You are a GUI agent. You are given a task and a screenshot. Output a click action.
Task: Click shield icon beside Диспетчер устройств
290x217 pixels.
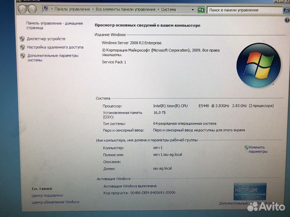pyautogui.click(x=22, y=39)
